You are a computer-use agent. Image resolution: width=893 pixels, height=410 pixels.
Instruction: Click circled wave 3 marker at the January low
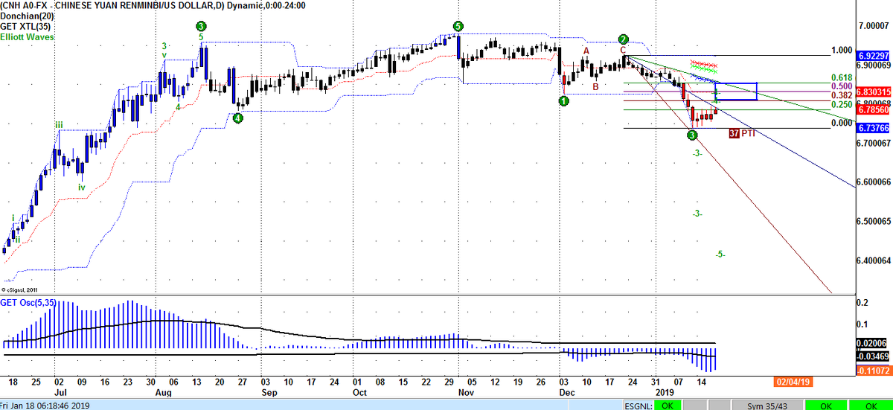[x=692, y=135]
